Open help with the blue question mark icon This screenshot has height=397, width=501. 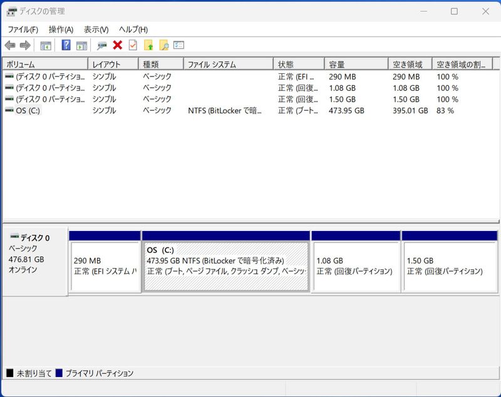coord(66,45)
